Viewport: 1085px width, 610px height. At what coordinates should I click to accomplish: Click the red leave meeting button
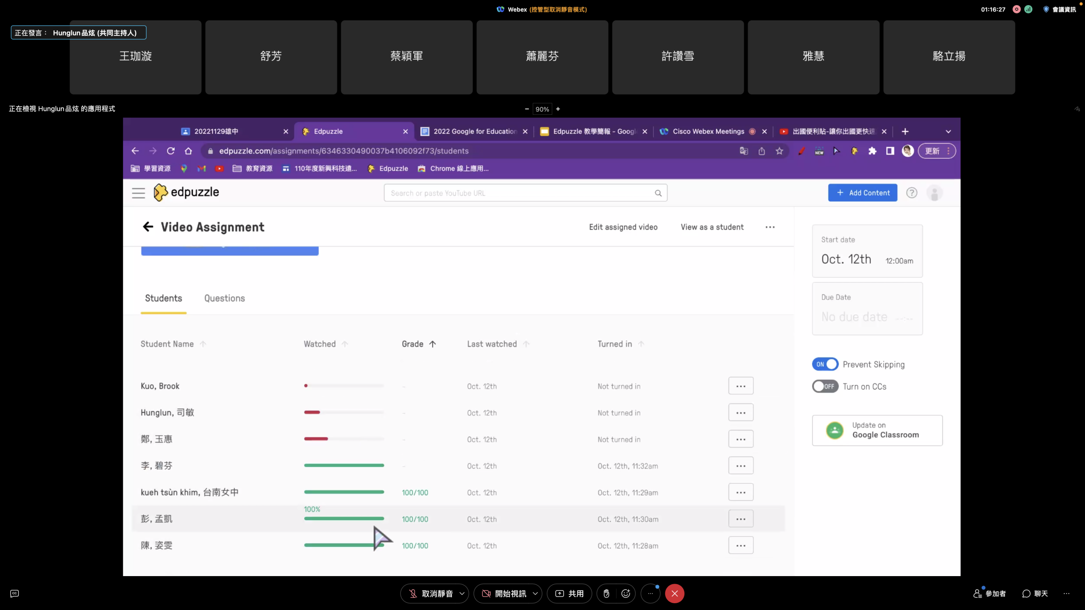pos(674,593)
